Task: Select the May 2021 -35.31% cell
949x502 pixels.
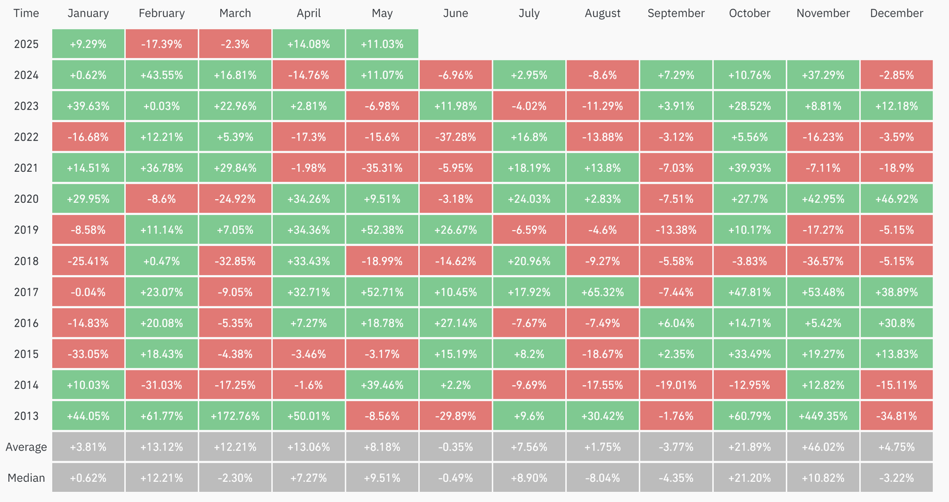Action: 382,168
